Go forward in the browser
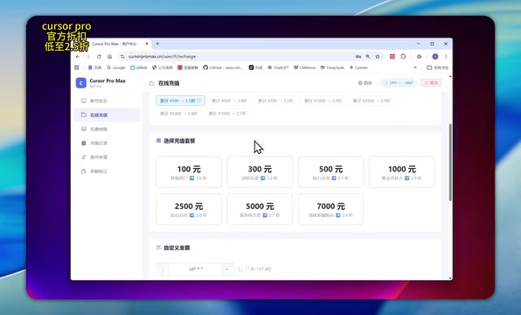521x315 pixels. (88, 57)
